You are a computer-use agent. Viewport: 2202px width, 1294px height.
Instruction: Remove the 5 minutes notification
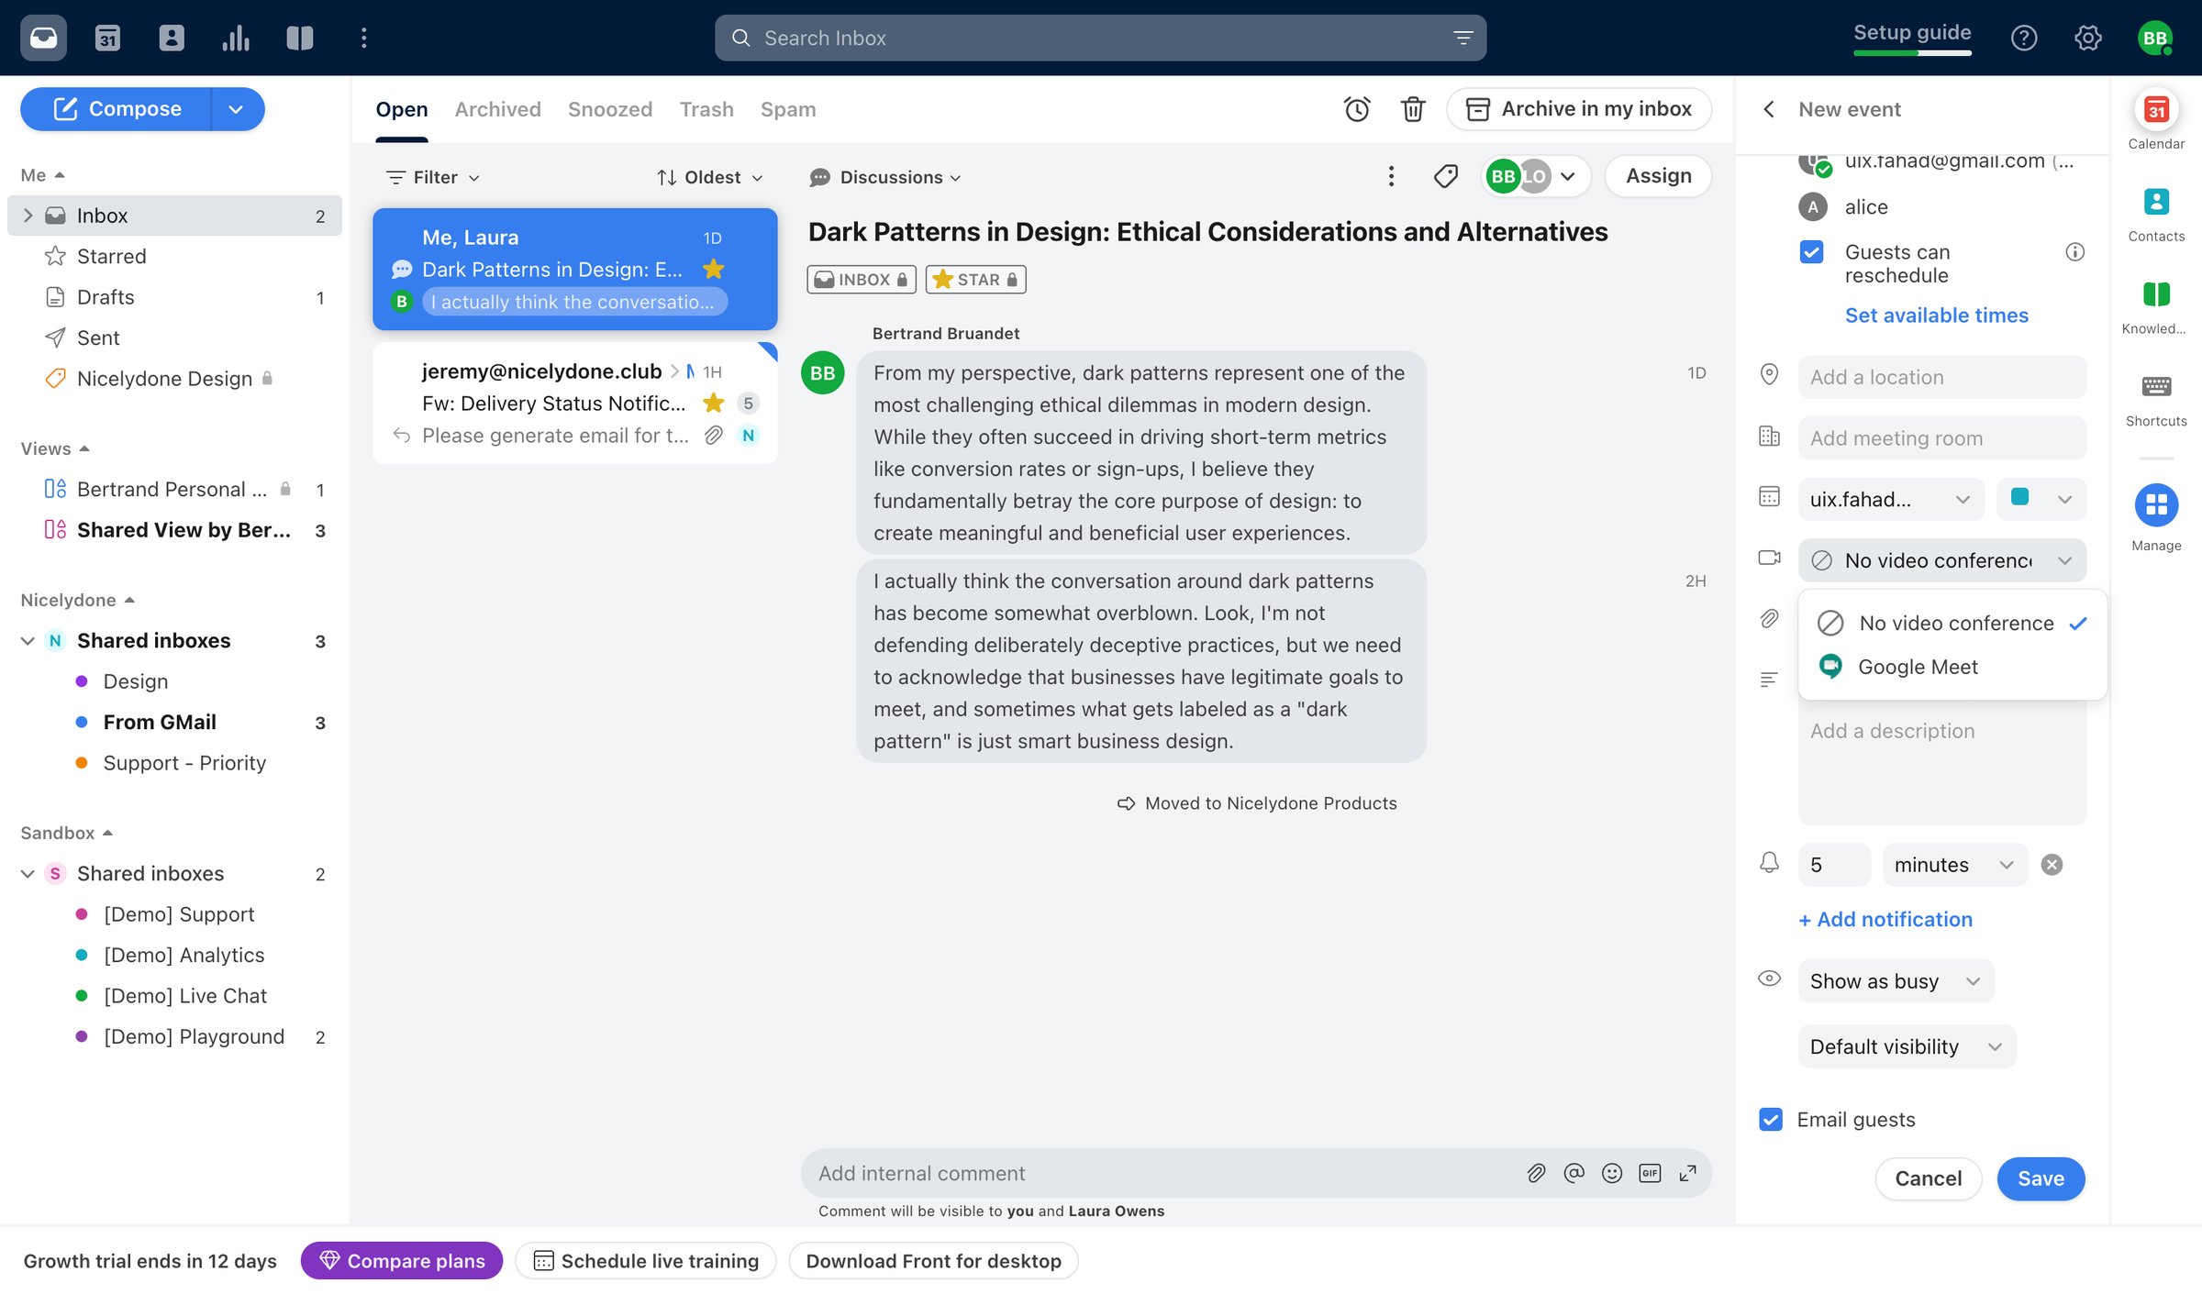coord(2052,865)
